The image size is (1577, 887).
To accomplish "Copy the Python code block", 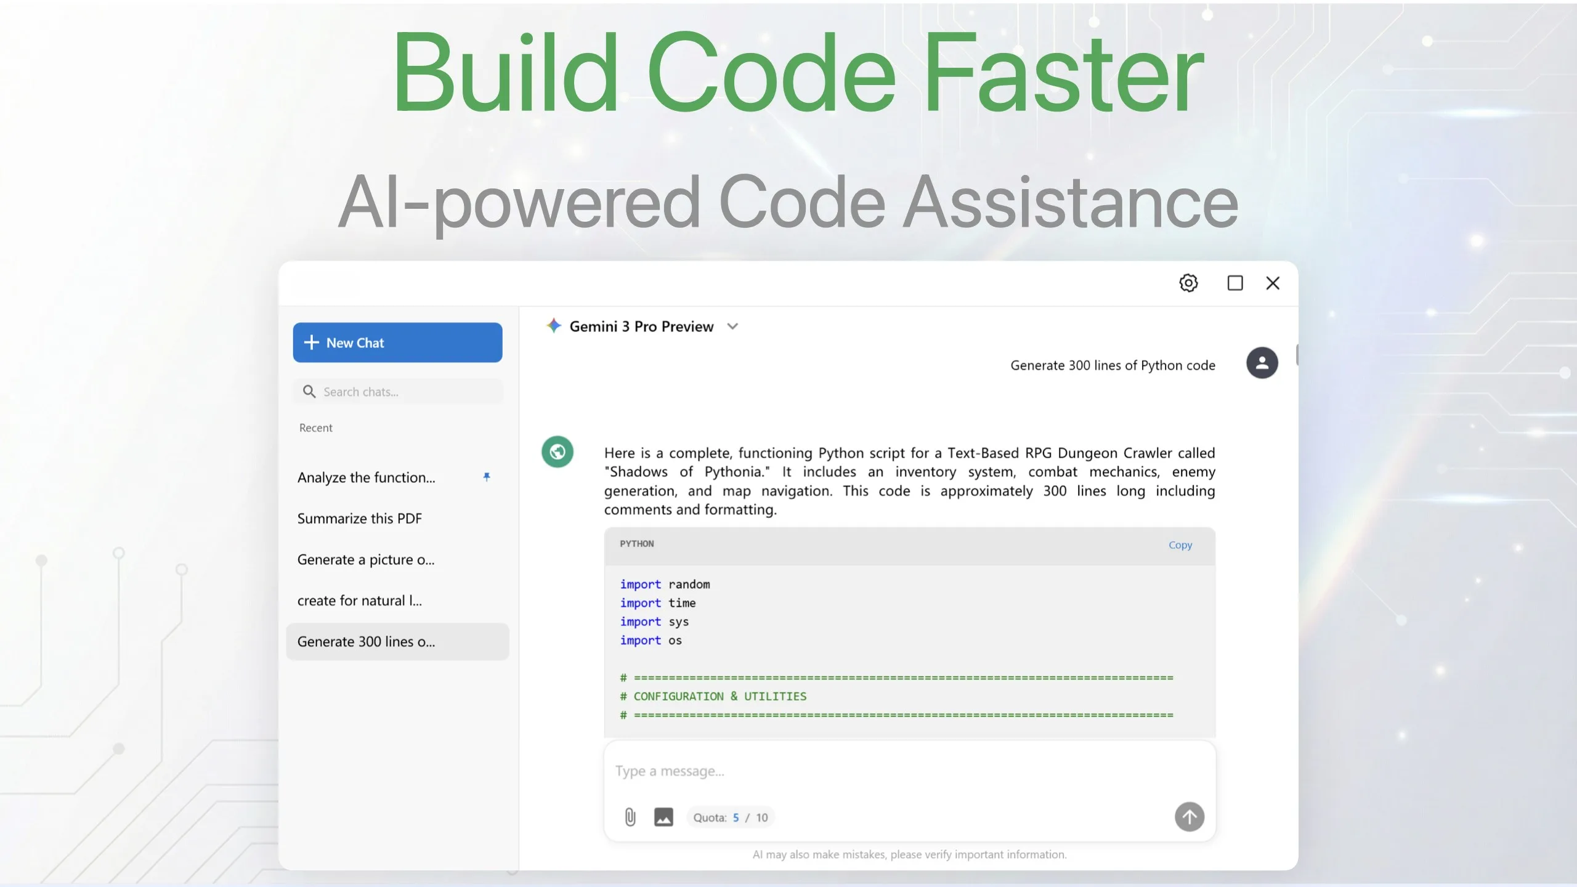I will [1180, 545].
